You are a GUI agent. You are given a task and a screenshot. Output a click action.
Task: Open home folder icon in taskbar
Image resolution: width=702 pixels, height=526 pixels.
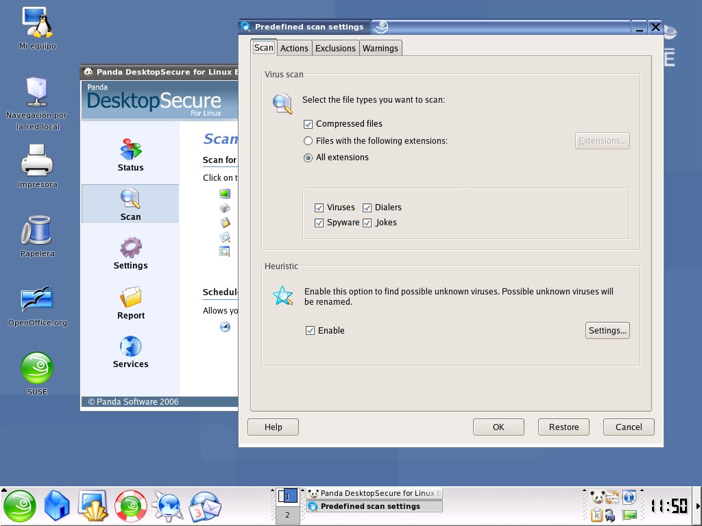coord(57,506)
